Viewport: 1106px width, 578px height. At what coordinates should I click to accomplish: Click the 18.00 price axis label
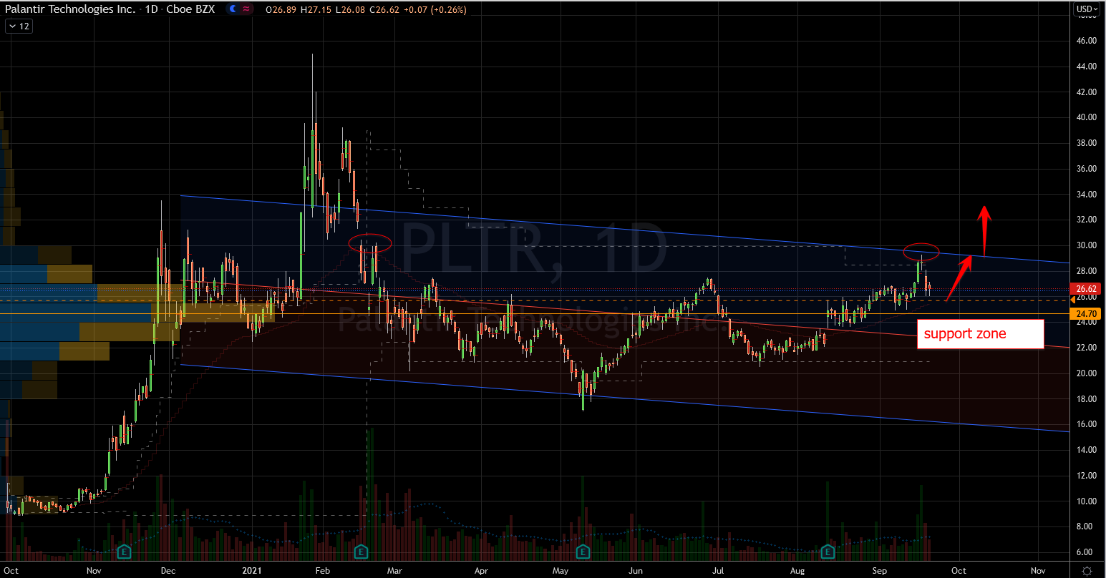(x=1087, y=399)
